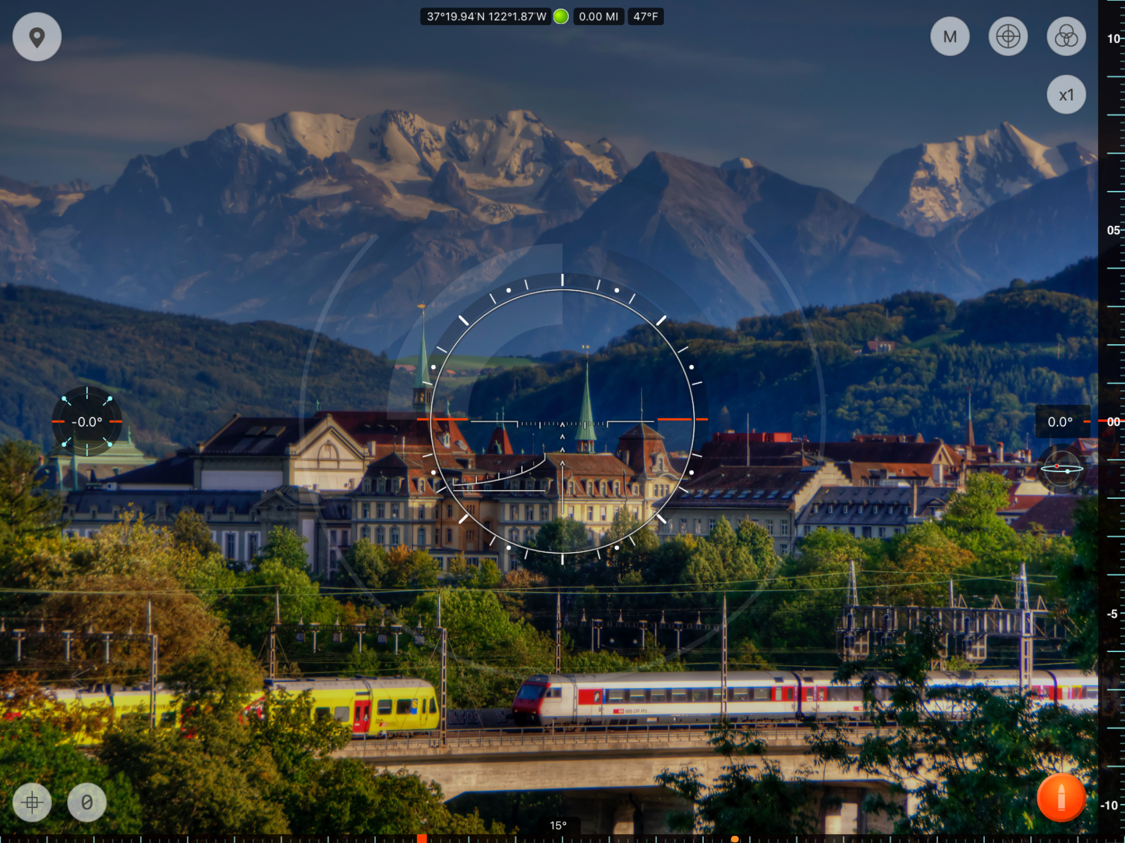1125x843 pixels.
Task: Tap the M mode button
Action: [950, 37]
